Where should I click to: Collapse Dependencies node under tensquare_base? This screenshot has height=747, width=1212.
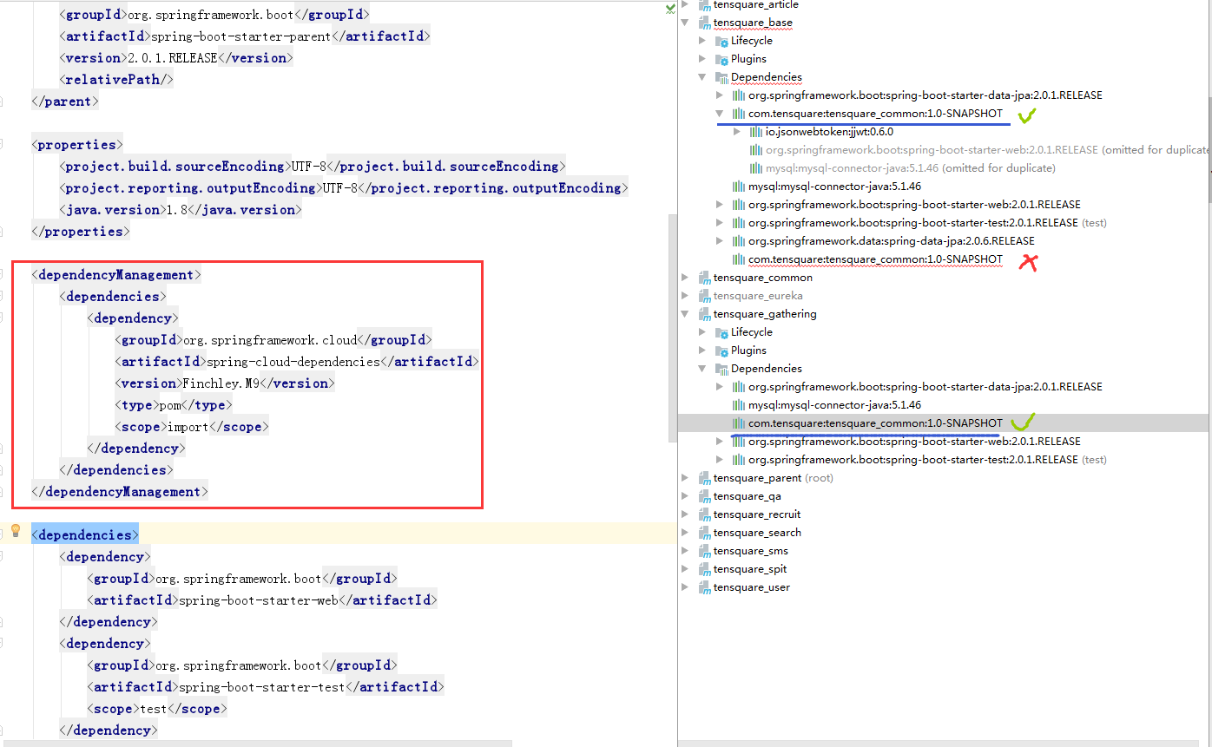click(702, 77)
